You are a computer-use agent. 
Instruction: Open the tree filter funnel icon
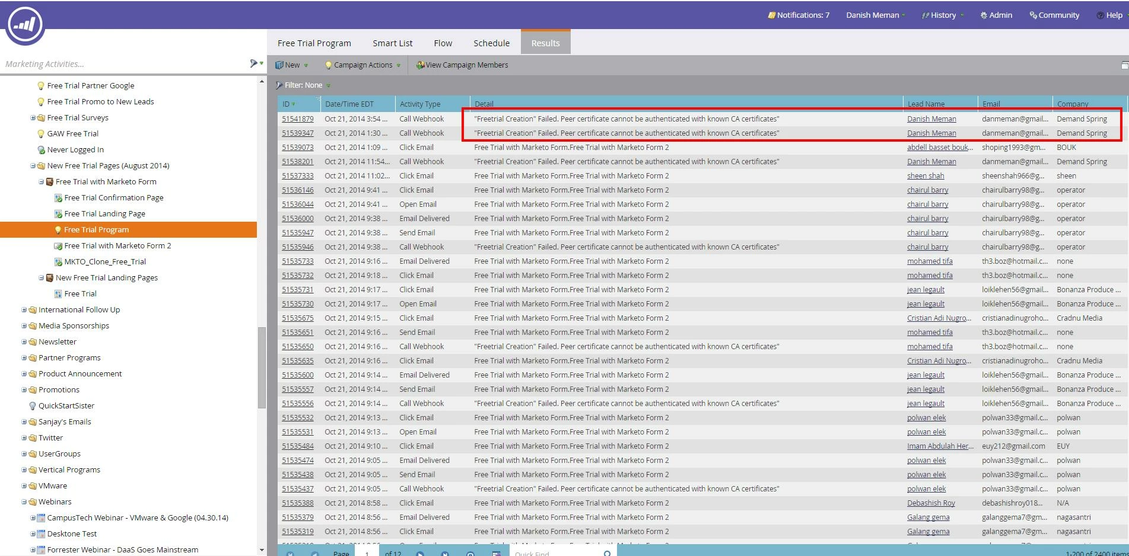tap(255, 63)
